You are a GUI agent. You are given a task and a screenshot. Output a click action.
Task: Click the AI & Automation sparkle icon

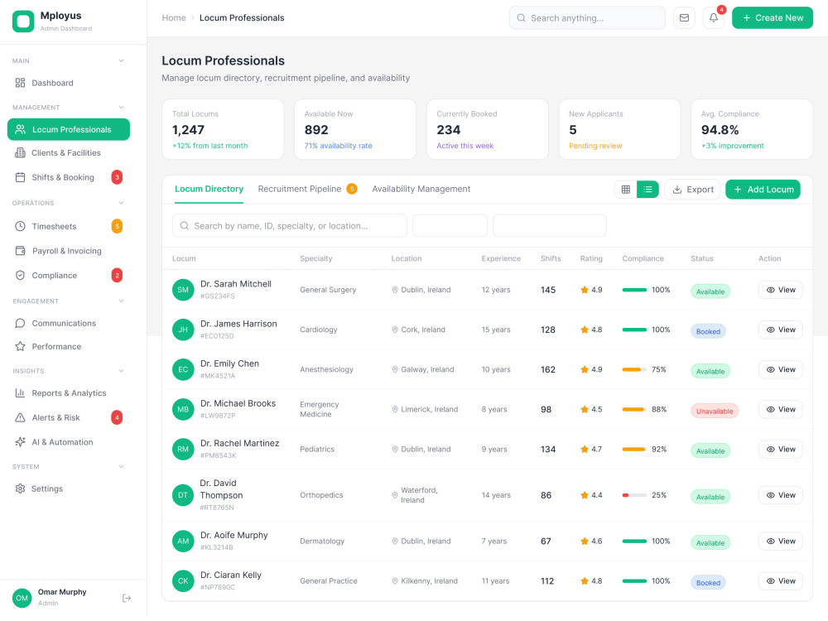(x=20, y=442)
